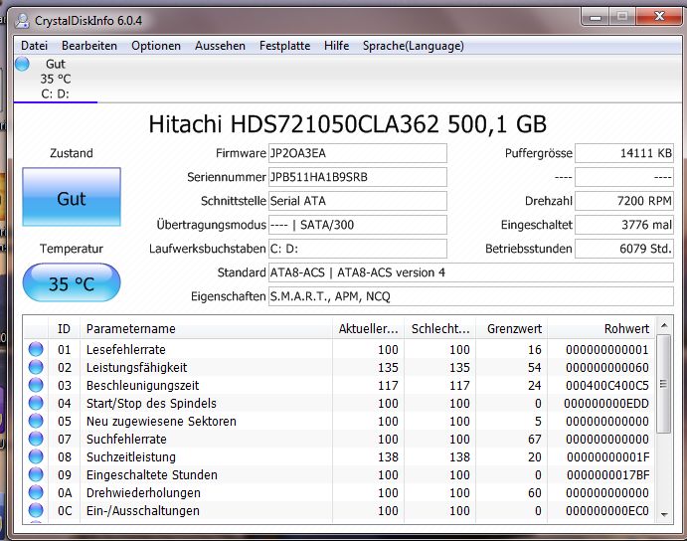
Task: Open the Aussehen menu
Action: (x=220, y=46)
